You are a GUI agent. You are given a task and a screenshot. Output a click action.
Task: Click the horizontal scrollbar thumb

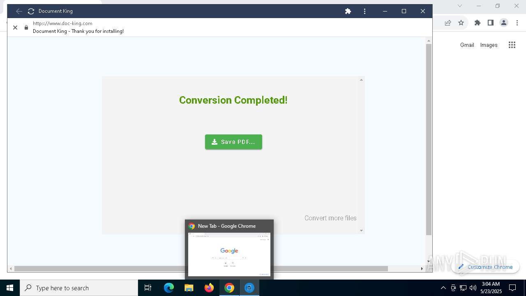pyautogui.click(x=201, y=268)
